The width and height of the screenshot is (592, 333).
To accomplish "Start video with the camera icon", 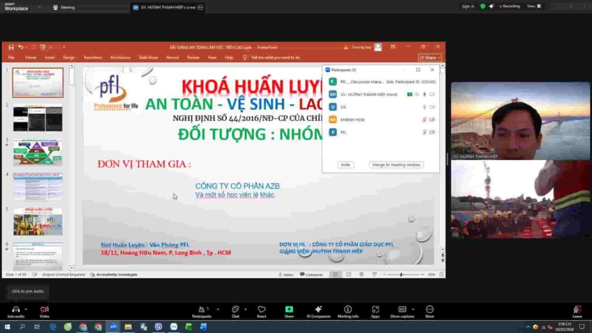I will (x=45, y=309).
